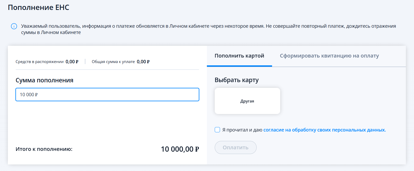The width and height of the screenshot is (414, 171).
Task: Tick the personal data consent checkbox
Action: pos(217,130)
